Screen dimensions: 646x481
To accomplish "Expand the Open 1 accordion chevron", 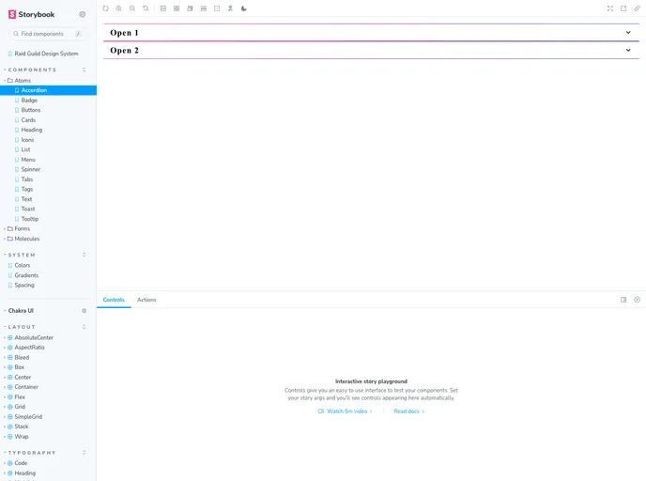I will 628,33.
